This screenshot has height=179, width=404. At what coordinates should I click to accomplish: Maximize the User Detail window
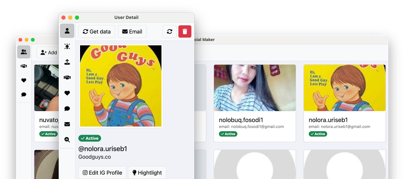tap(77, 18)
